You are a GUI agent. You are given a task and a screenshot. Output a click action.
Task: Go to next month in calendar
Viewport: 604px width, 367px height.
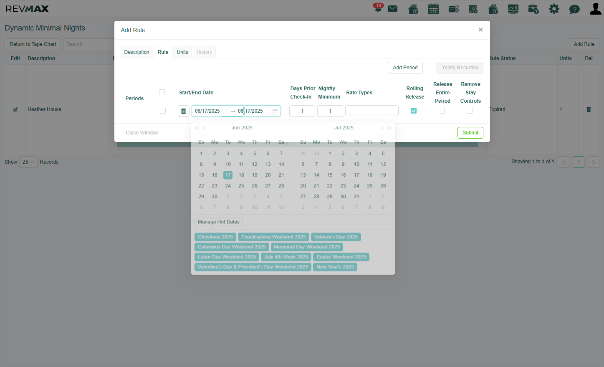[x=382, y=128]
